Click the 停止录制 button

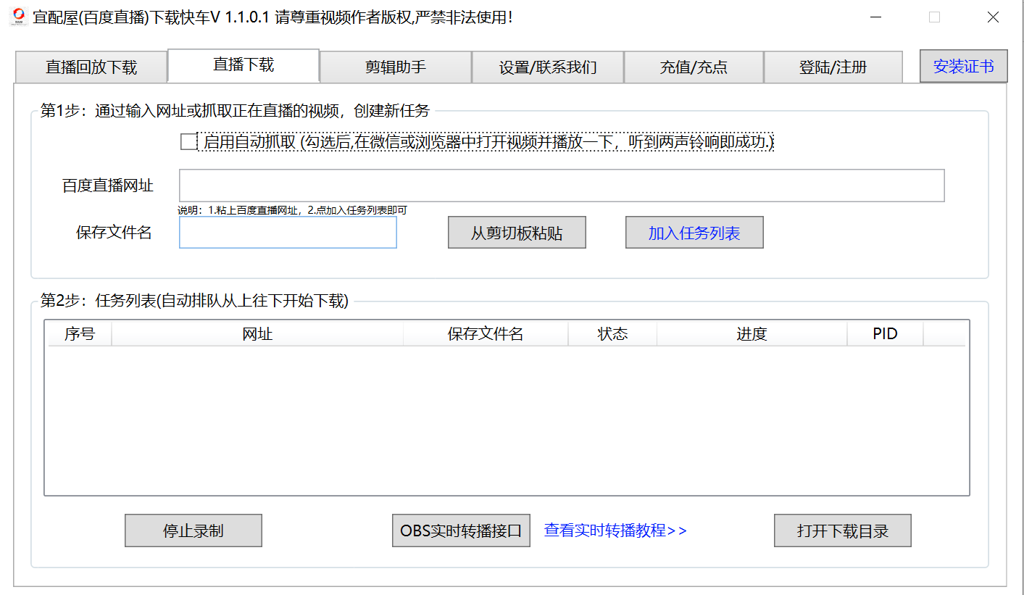tap(193, 530)
